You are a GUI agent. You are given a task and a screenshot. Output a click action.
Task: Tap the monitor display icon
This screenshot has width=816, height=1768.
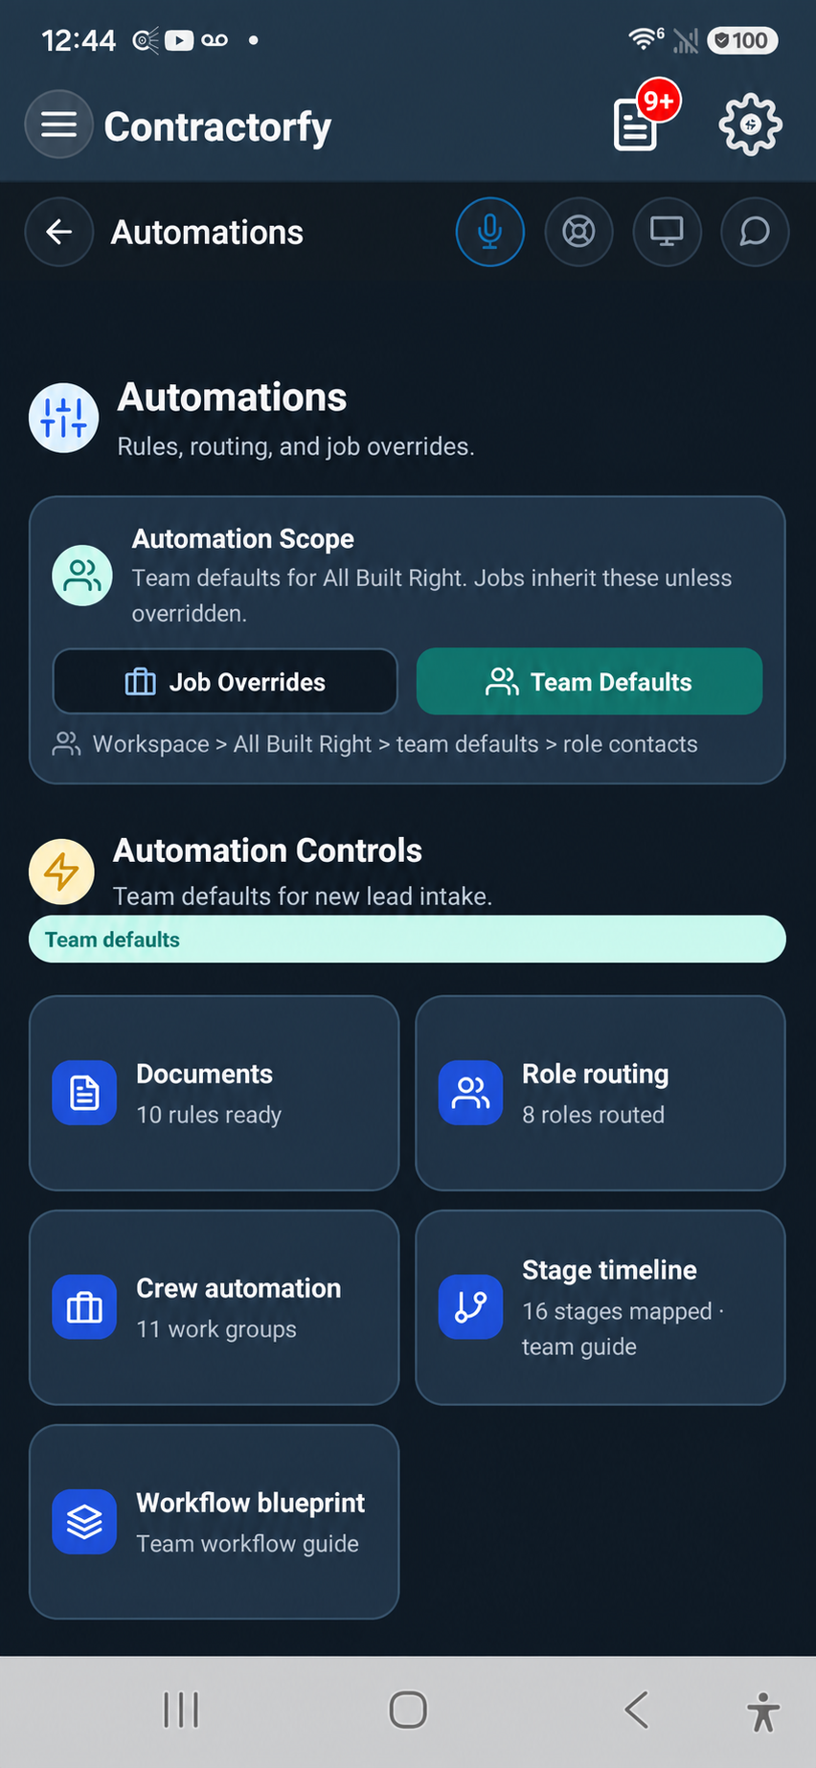pos(667,232)
